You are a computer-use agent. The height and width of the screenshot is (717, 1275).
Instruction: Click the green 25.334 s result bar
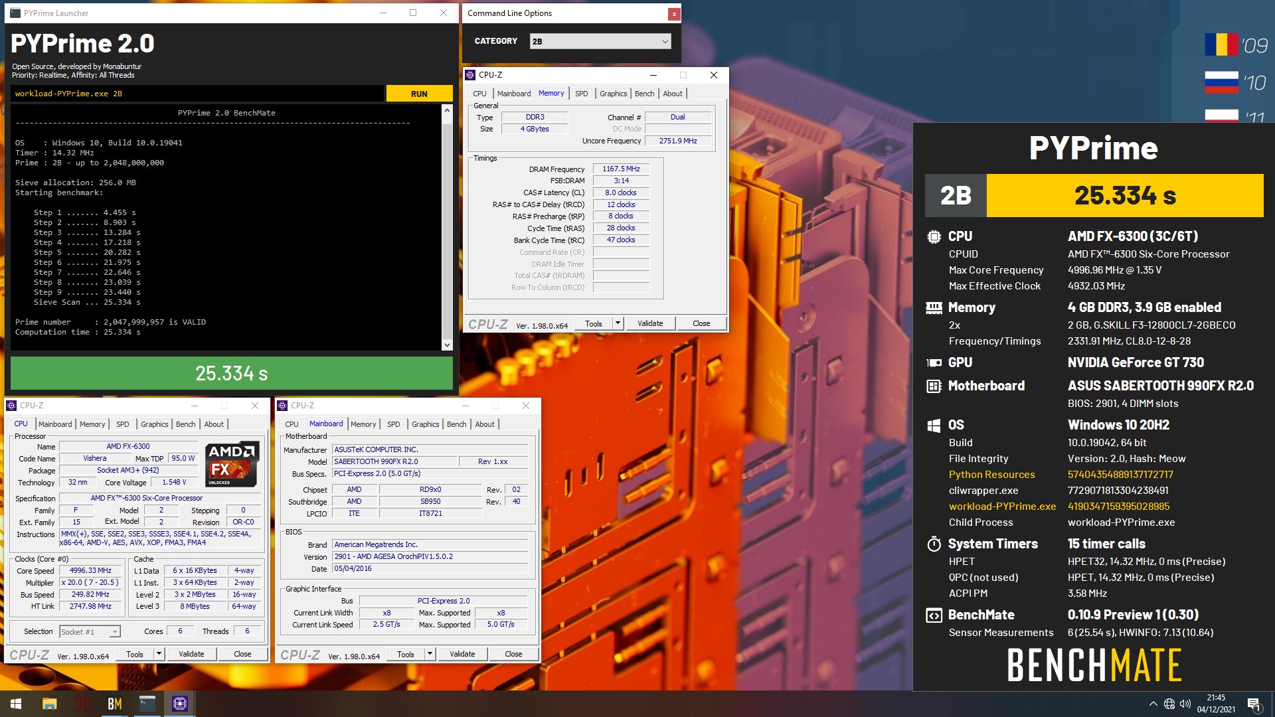[x=231, y=373]
